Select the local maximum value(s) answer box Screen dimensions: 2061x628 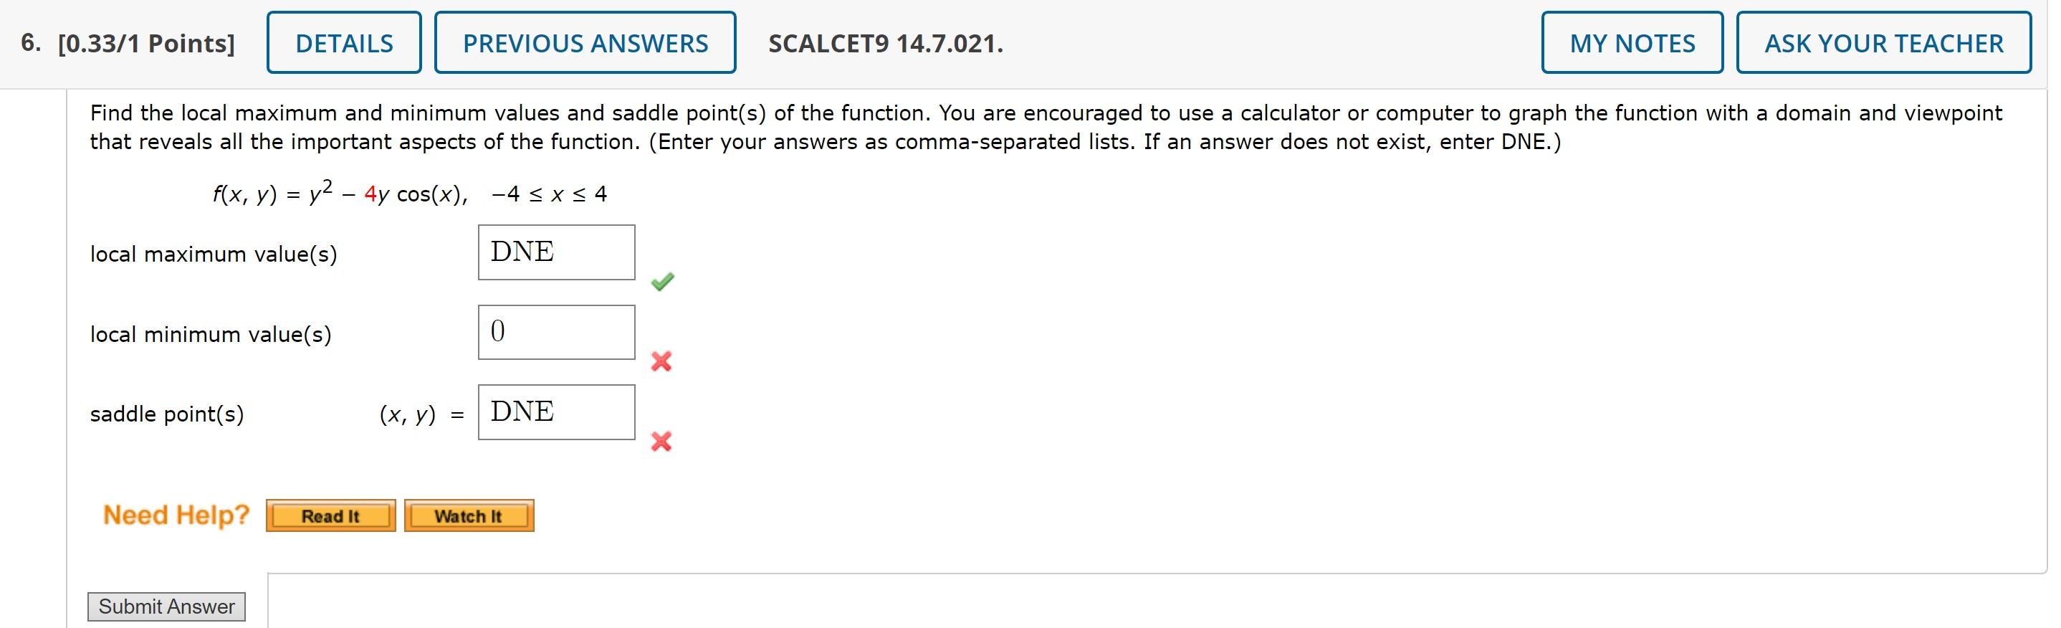pyautogui.click(x=556, y=252)
